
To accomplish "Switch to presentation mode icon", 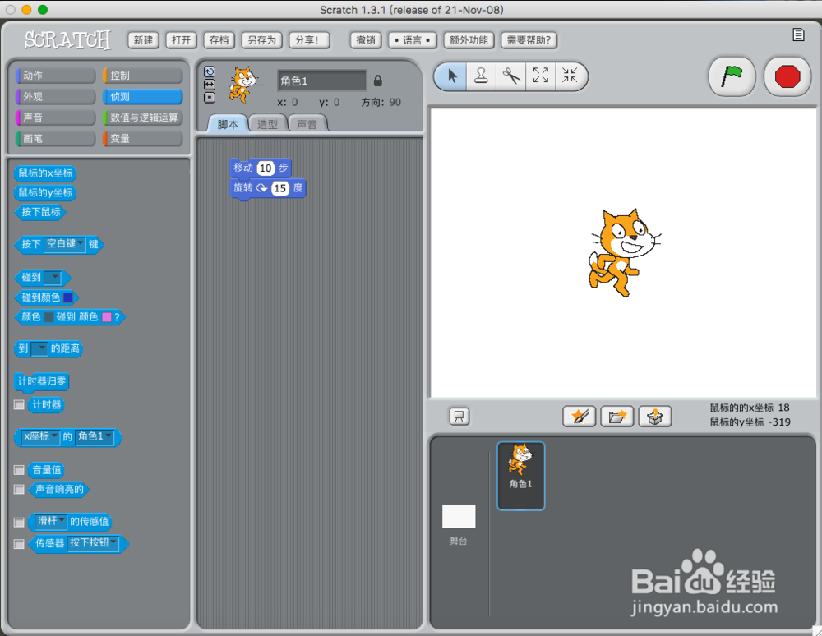I will tap(459, 417).
